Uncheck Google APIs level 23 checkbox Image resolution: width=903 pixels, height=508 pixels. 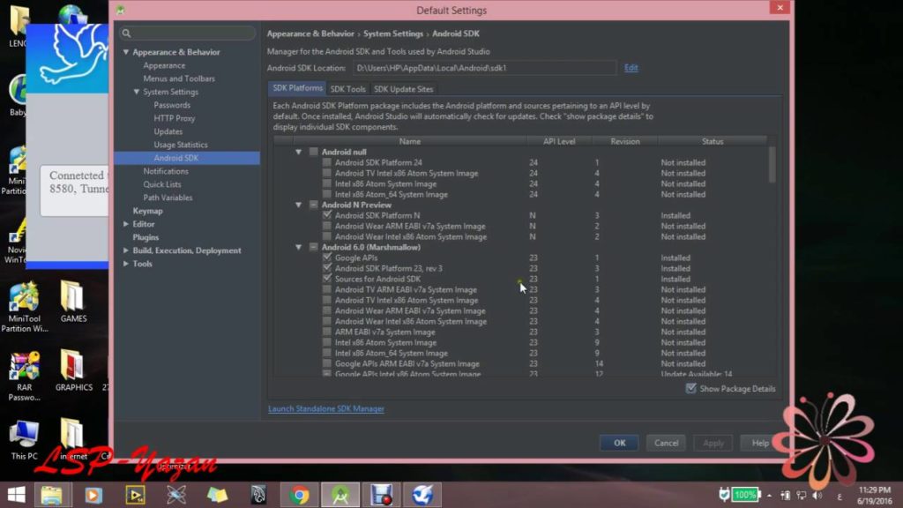pyautogui.click(x=327, y=258)
